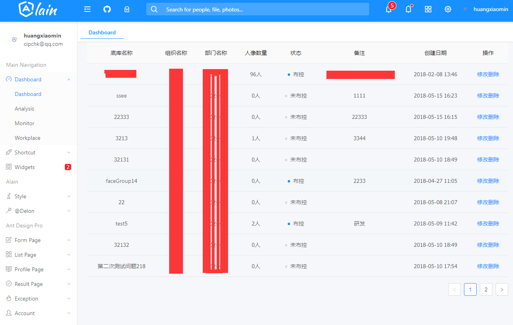Open the settings gear icon
Image resolution: width=513 pixels, height=325 pixels.
(x=447, y=9)
